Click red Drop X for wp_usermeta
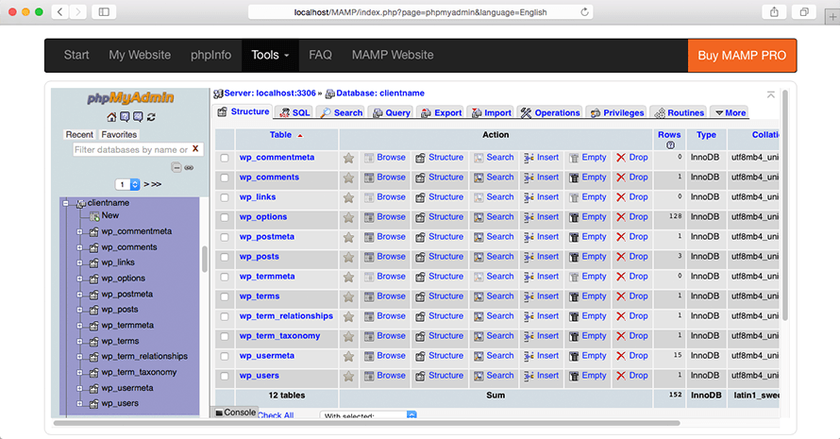This screenshot has height=439, width=840. pos(621,357)
